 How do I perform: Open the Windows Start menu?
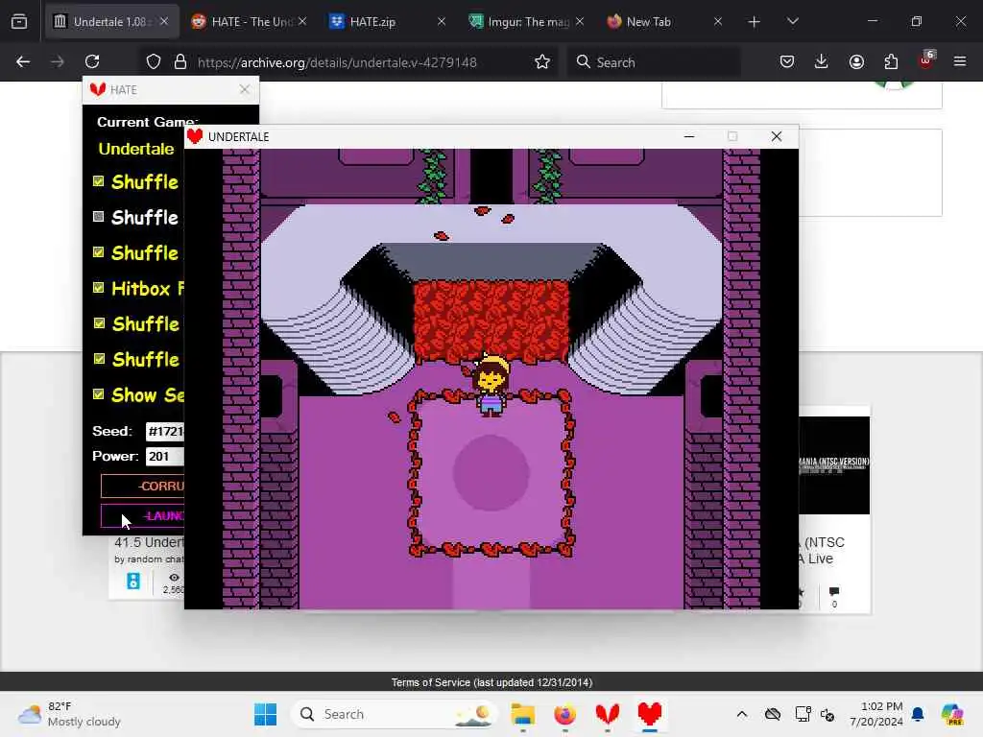(x=266, y=714)
